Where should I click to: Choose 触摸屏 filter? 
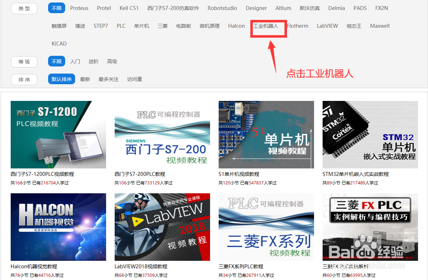click(x=59, y=26)
